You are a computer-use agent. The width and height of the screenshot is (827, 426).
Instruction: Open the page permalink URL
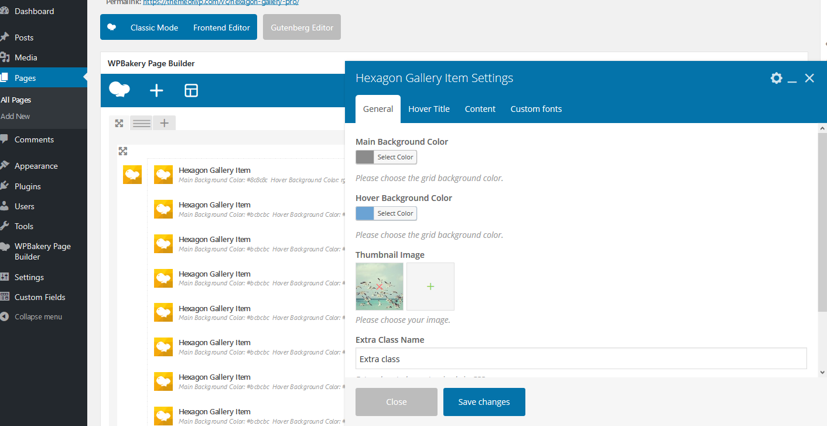pos(221,2)
